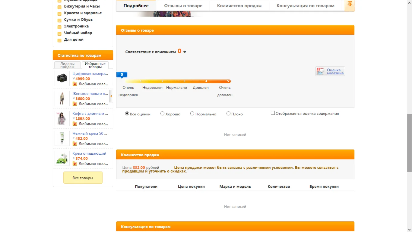
Task: Open the digital camera product thumbnail
Action: 62,79
